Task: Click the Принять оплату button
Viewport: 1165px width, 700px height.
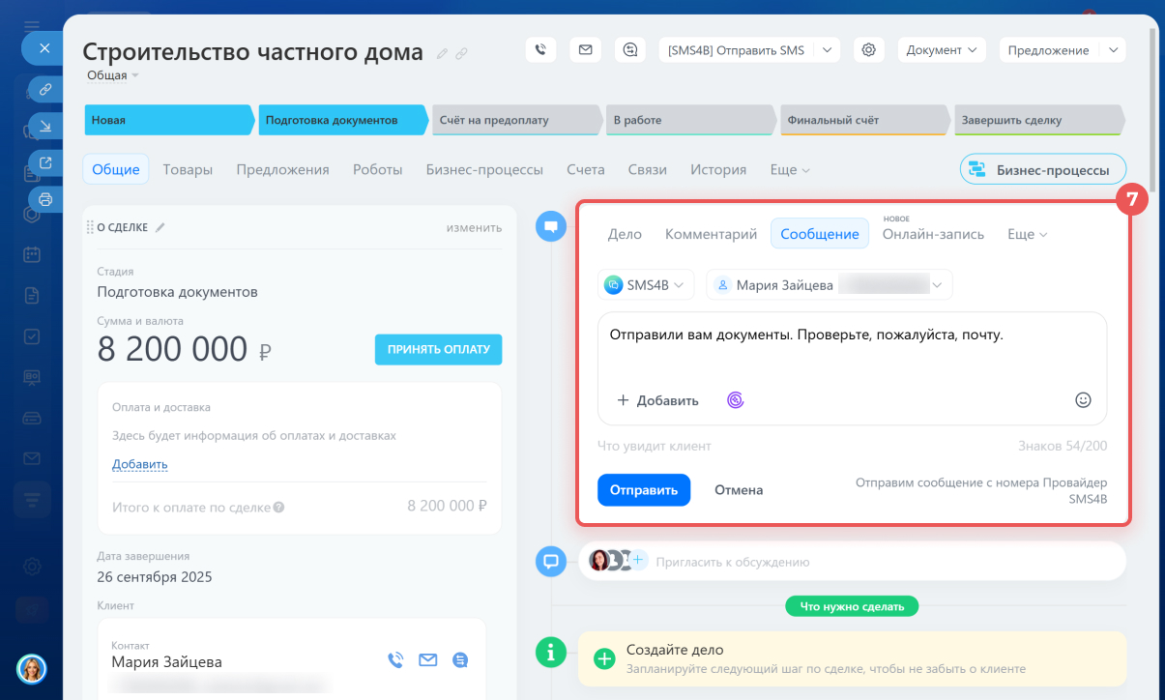Action: 438,349
